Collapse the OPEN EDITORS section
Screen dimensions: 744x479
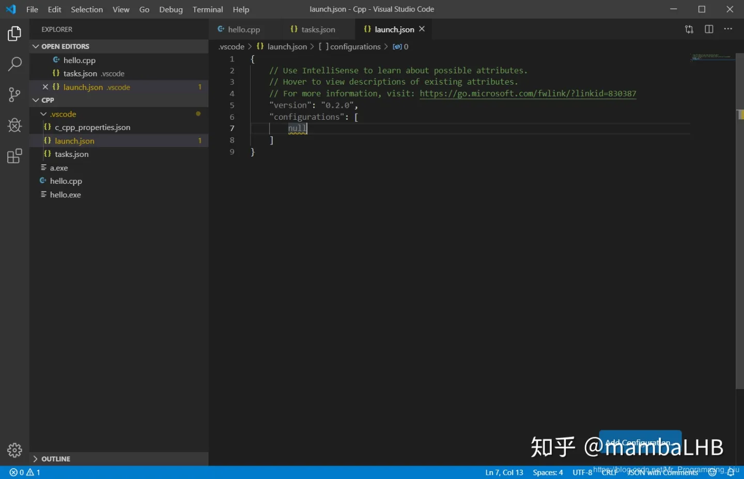click(35, 46)
